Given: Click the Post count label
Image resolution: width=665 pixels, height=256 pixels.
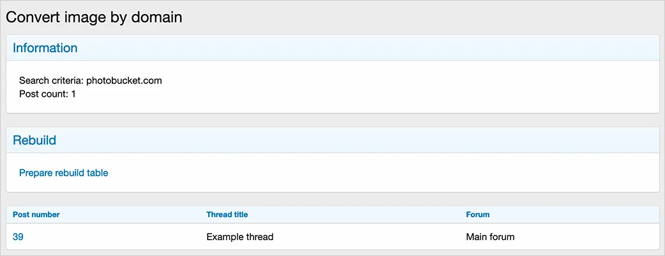Looking at the screenshot, I should click(x=43, y=94).
